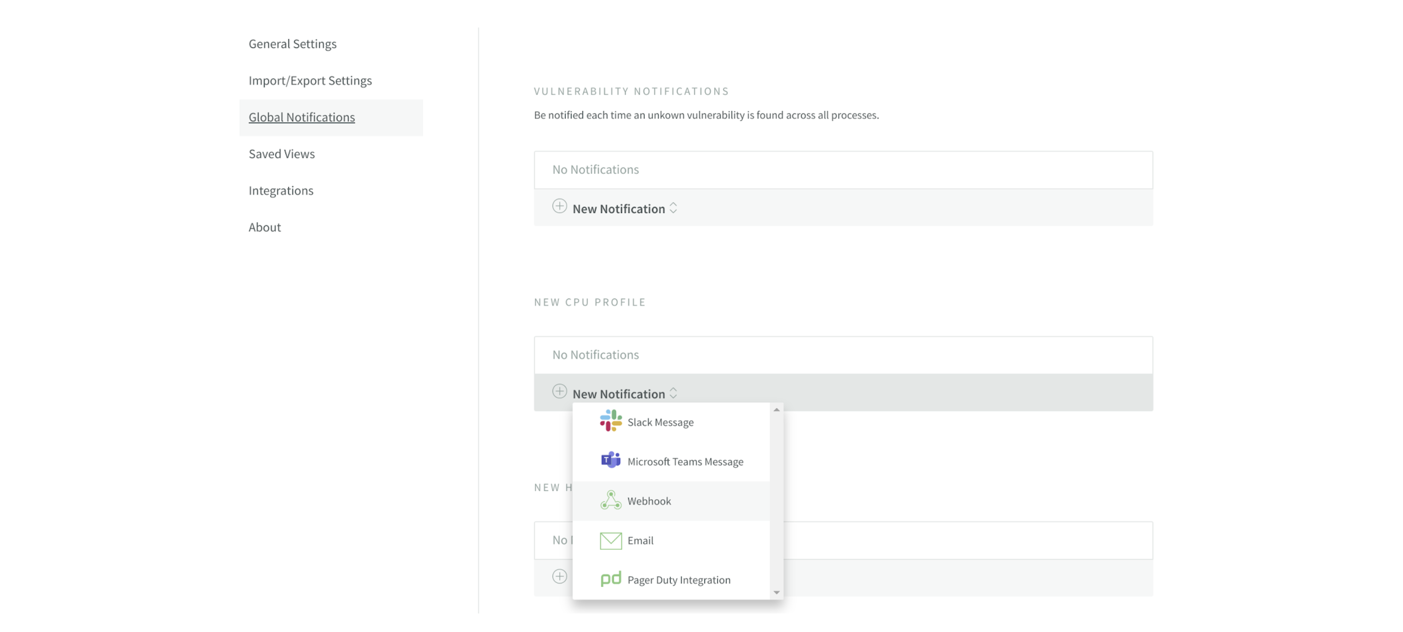The height and width of the screenshot is (632, 1403).
Task: Click plus icon under Vulnerability Notifications
Action: coord(559,207)
